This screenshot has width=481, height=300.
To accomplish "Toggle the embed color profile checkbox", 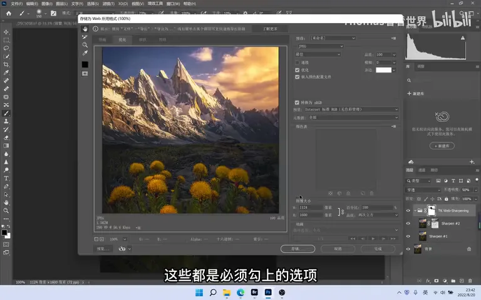I will point(297,77).
